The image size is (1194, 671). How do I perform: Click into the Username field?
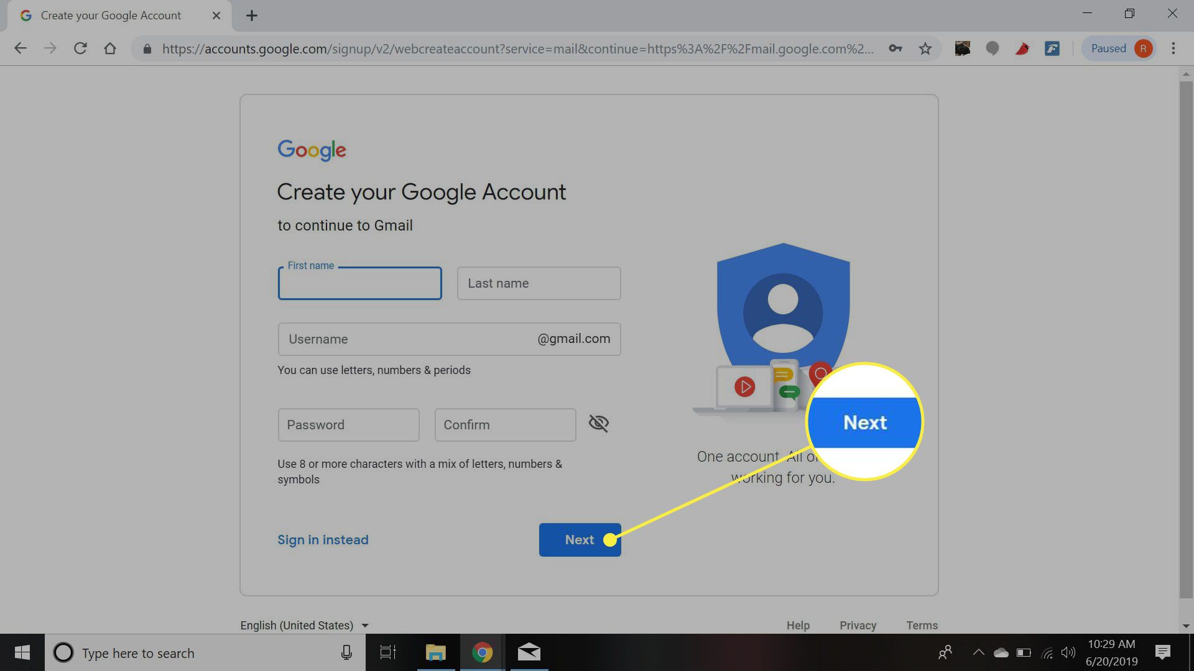(x=449, y=339)
